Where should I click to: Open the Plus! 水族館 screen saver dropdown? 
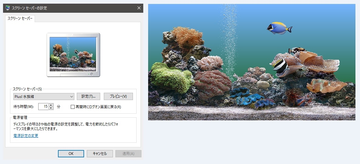click(44, 97)
